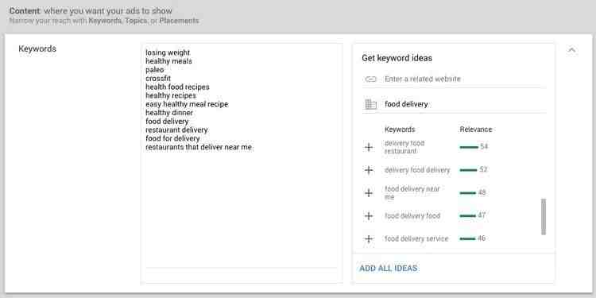
Task: Click the 'losing weight' keyword line
Action: [x=168, y=52]
